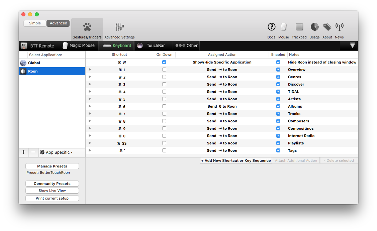Switch to the Advanced mode
The width and height of the screenshot is (377, 231).
point(58,23)
